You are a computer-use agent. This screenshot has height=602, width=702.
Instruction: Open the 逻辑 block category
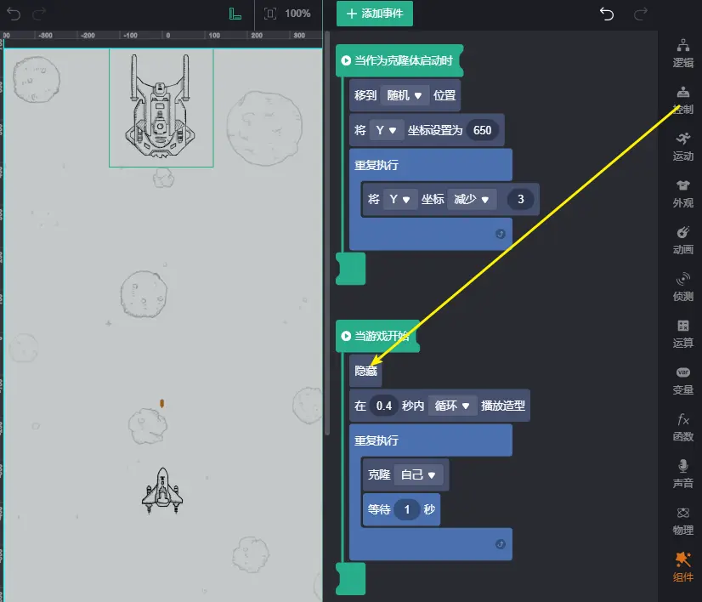(x=682, y=54)
